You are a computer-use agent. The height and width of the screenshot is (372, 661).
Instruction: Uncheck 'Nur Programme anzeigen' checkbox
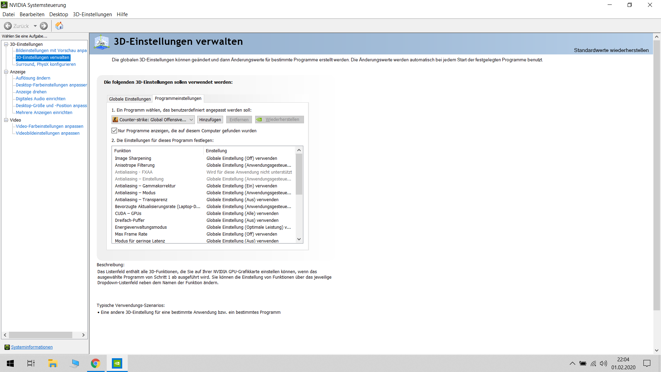coord(114,131)
